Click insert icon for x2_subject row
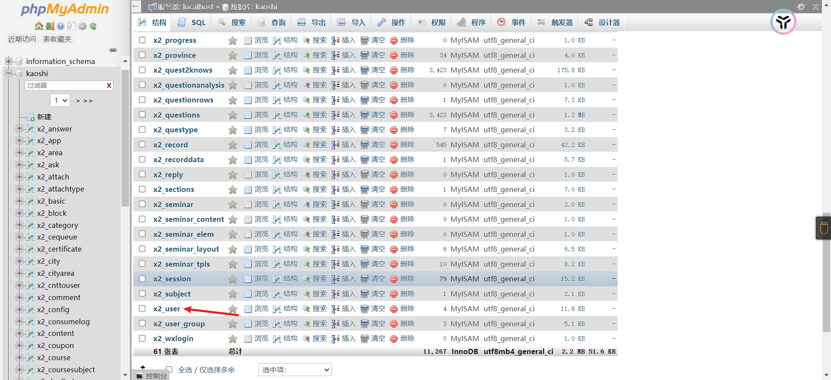The width and height of the screenshot is (831, 380). click(335, 294)
